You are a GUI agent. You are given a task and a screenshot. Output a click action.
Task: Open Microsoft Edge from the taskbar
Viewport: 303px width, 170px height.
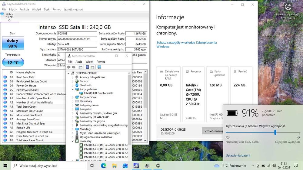[103, 165]
